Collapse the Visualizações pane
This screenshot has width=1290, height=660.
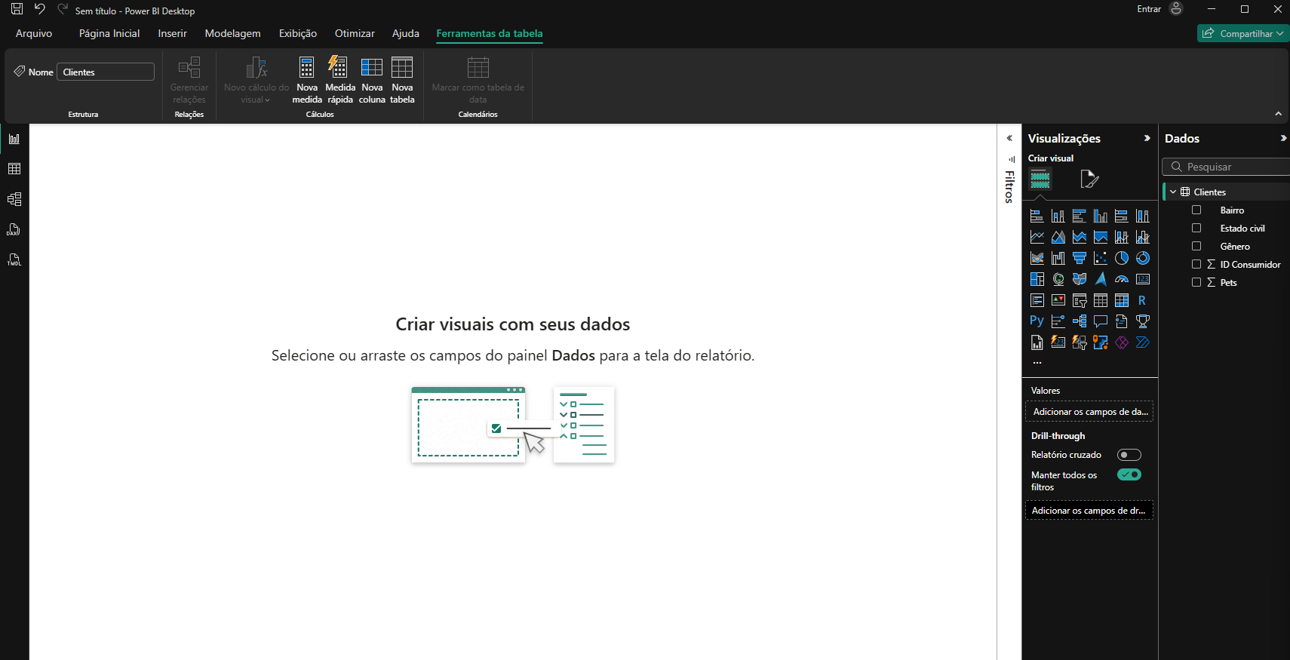pos(1147,139)
